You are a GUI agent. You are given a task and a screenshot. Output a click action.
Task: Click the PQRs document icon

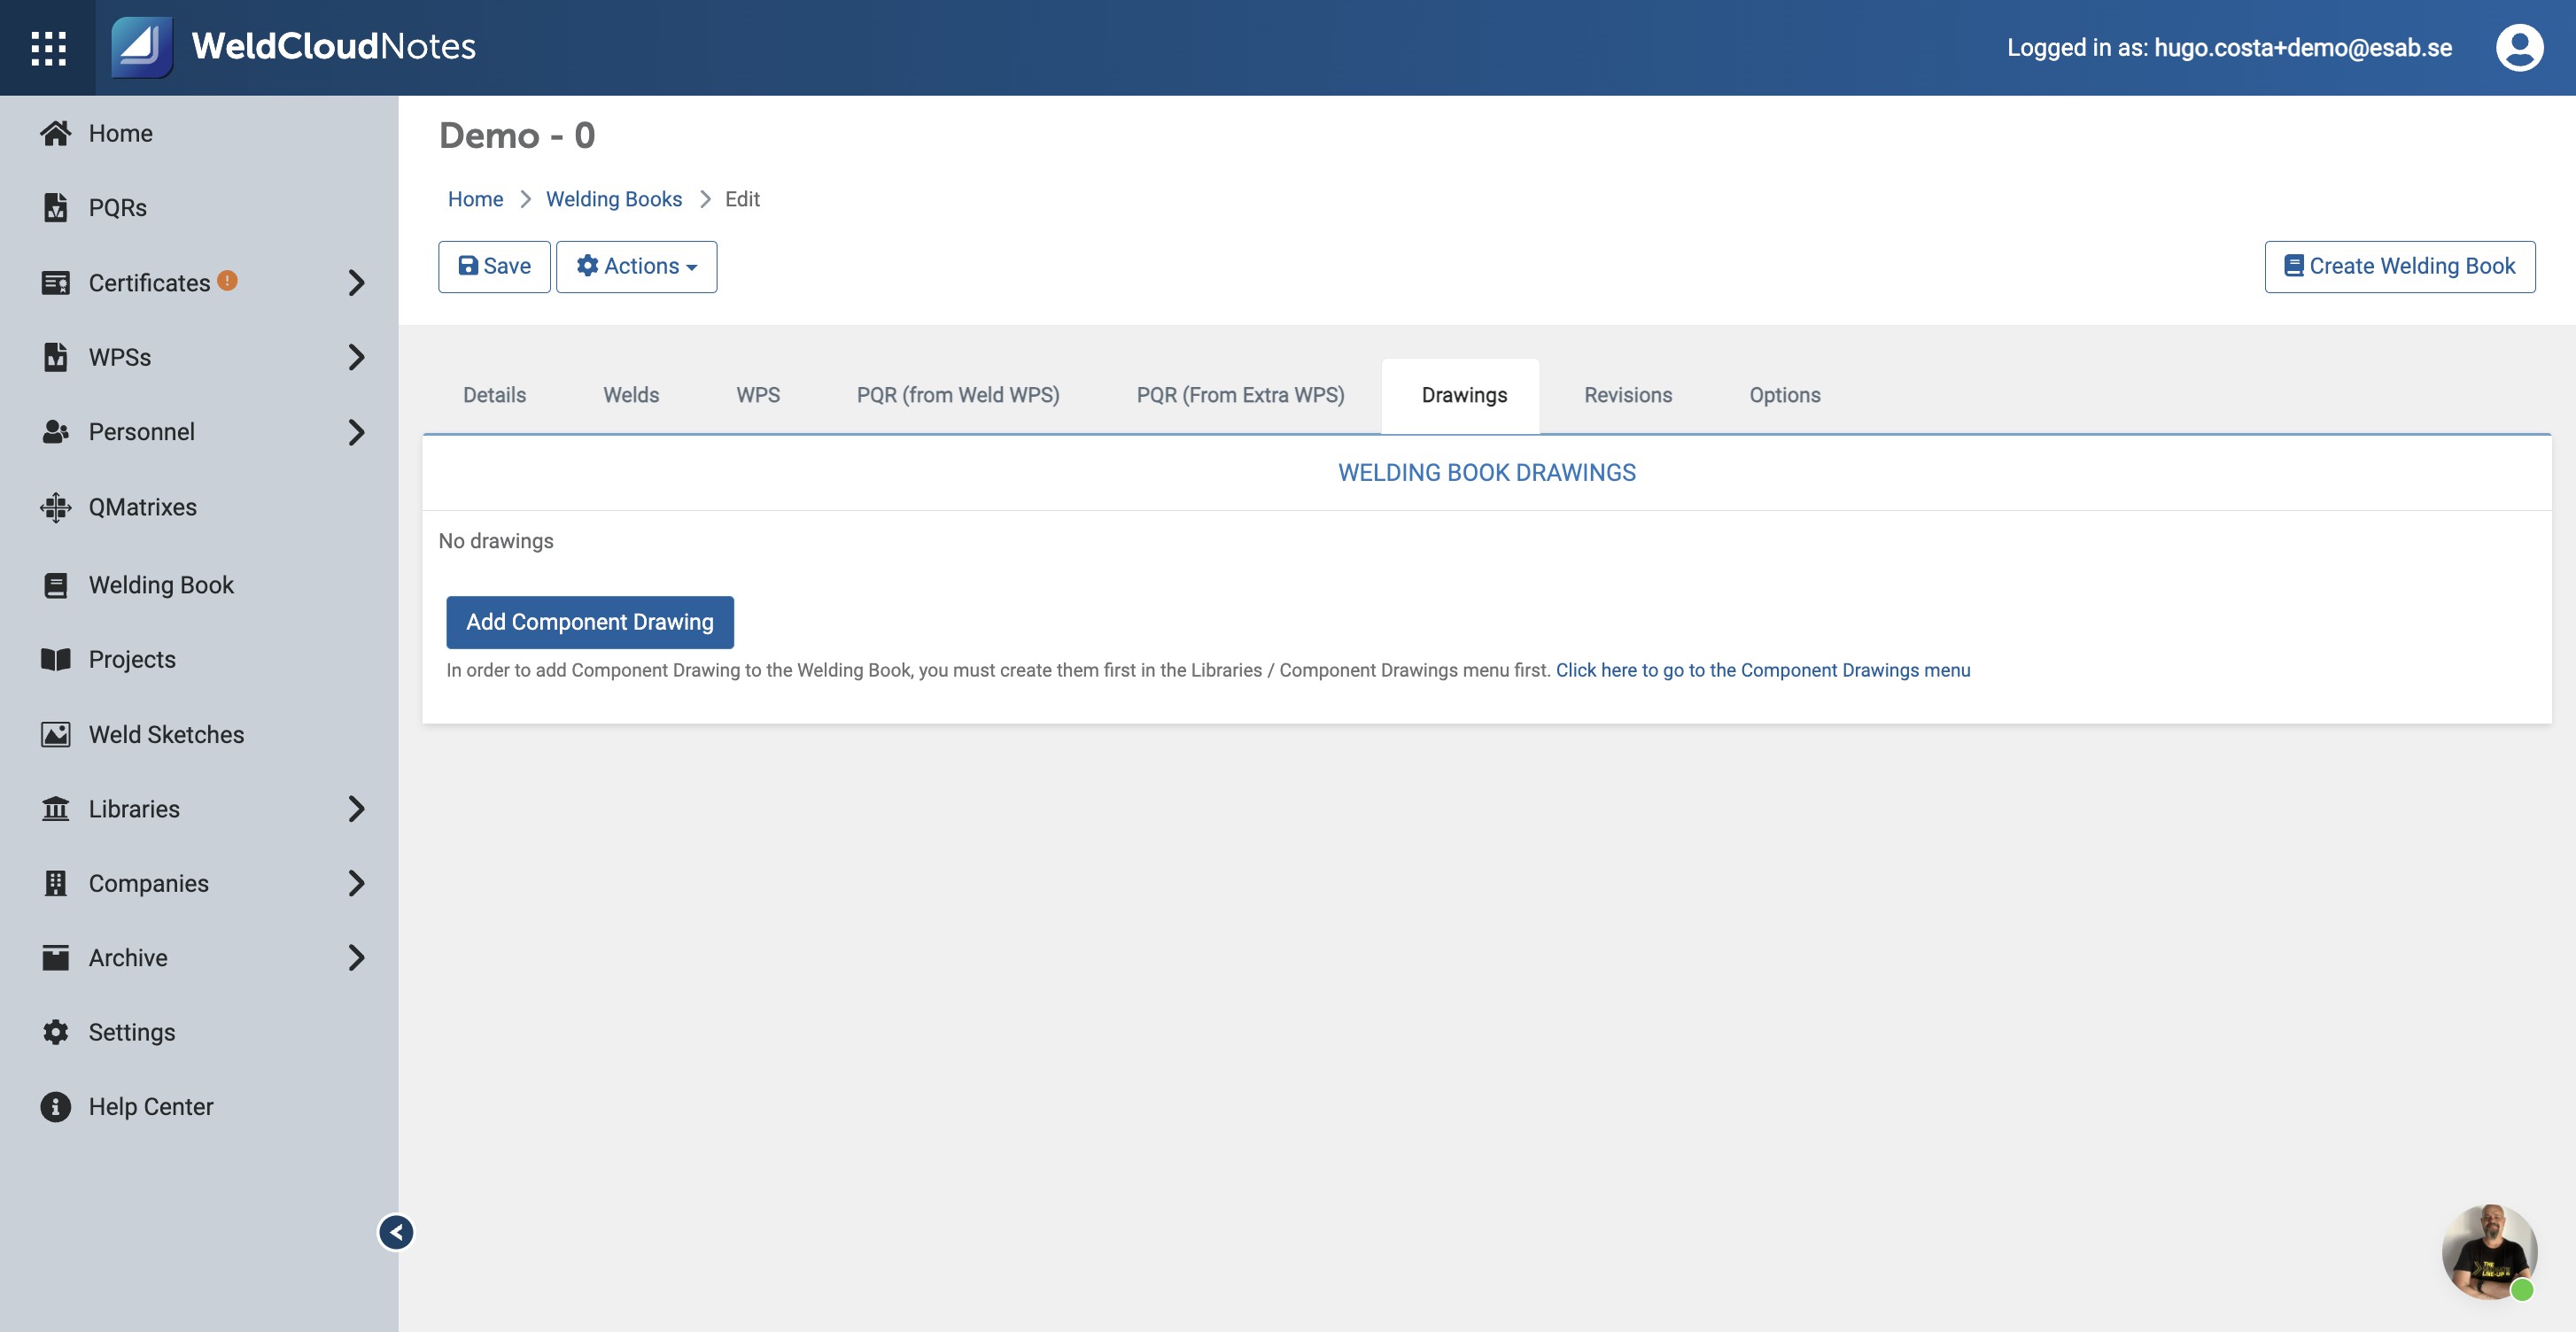(x=56, y=207)
